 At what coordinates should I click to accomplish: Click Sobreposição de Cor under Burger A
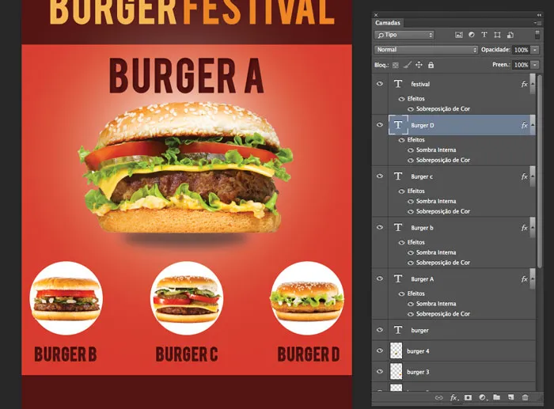443,314
